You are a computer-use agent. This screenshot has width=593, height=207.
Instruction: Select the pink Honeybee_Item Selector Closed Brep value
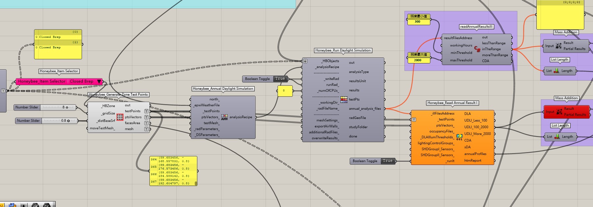point(81,81)
